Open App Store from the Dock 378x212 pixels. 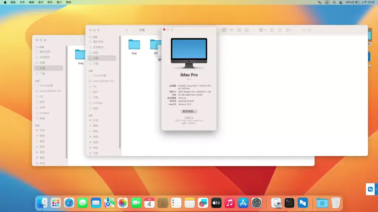[243, 203]
